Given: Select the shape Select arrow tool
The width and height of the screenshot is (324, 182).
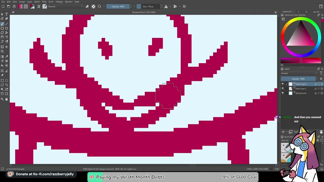Looking at the screenshot, I should [x=2, y=14].
